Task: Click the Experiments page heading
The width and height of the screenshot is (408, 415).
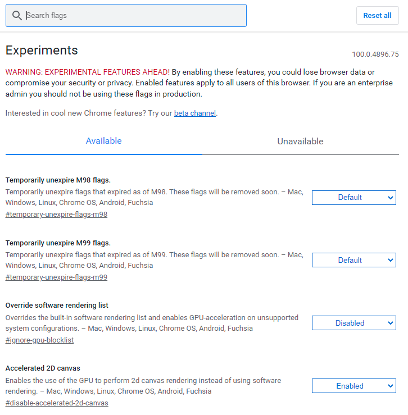Action: (x=42, y=51)
